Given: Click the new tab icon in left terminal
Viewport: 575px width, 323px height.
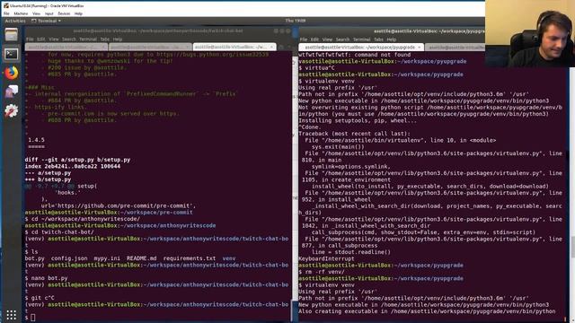Looking at the screenshot, I should [281, 47].
